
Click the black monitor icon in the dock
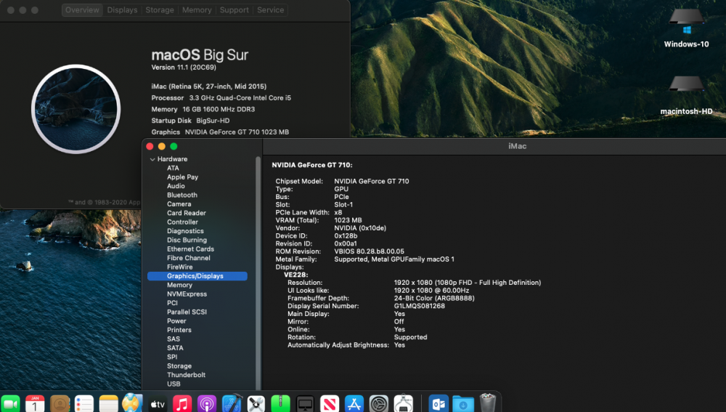(305, 404)
